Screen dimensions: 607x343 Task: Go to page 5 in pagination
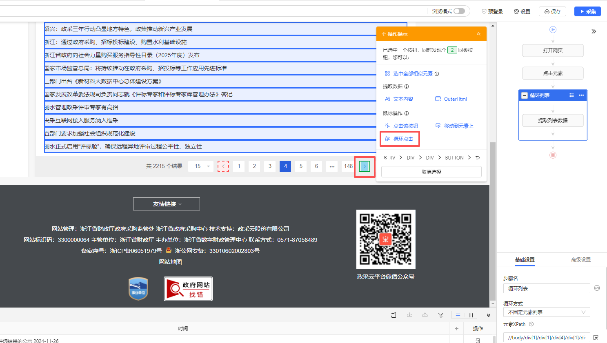(x=301, y=166)
